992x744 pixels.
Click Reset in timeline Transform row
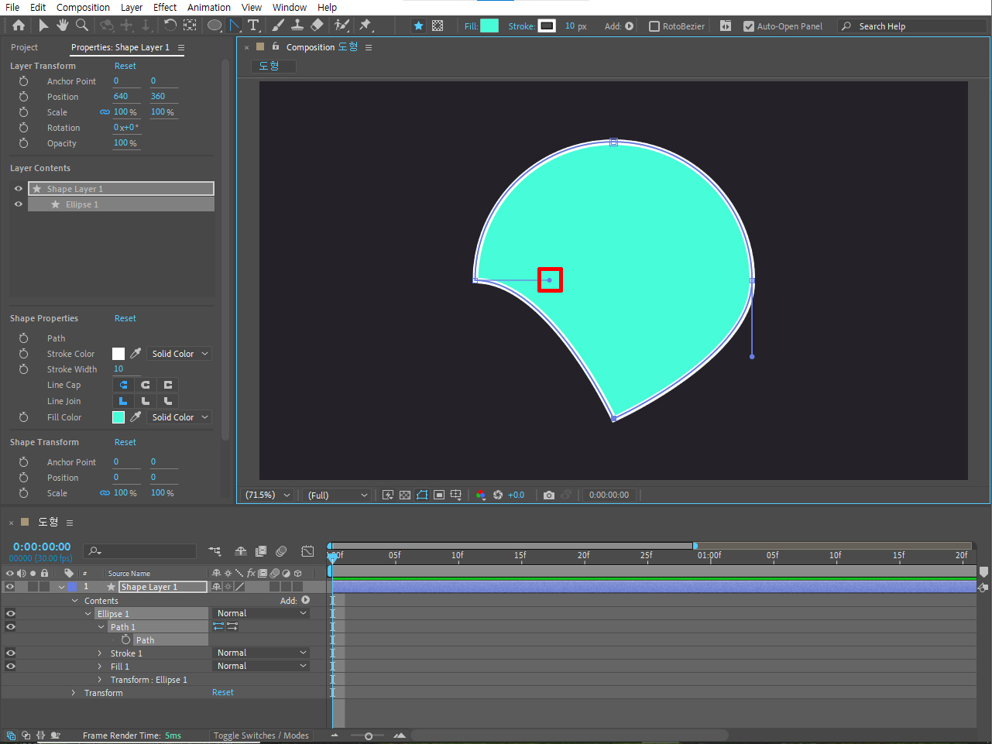point(223,692)
